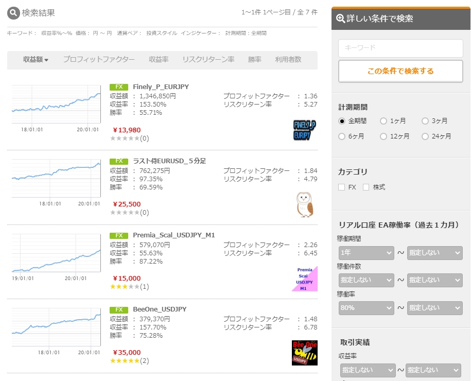This screenshot has width=471, height=381.
Task: Open the 稼働件数 minimum dropdown
Action: point(366,280)
